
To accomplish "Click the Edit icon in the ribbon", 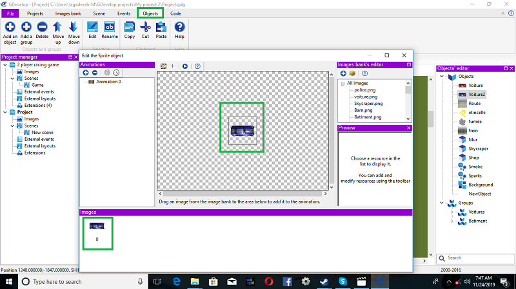I will click(x=92, y=27).
